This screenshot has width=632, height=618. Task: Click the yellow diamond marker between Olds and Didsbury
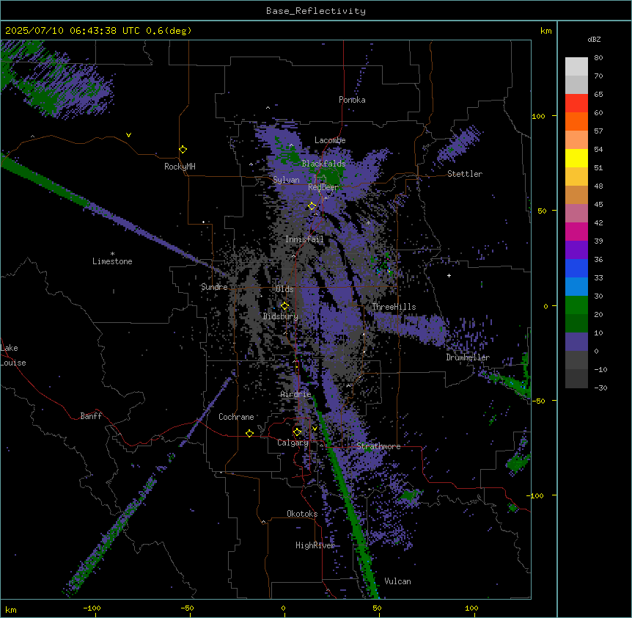point(284,306)
